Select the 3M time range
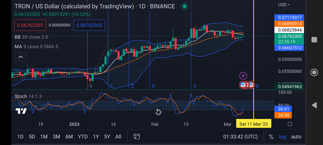Image resolution: width=323 pixels, height=145 pixels. coord(56,137)
